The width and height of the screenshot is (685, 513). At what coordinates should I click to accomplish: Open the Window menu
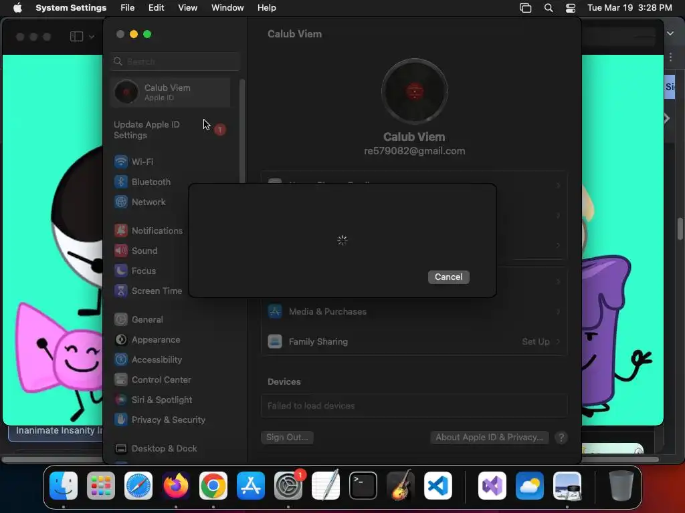click(227, 8)
